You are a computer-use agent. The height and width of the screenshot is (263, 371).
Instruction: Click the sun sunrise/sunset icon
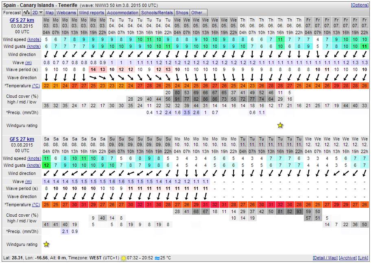(124, 258)
